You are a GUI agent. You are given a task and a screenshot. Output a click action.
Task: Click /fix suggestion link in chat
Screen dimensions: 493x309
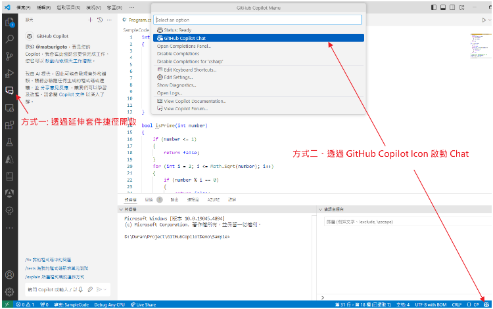click(48, 260)
